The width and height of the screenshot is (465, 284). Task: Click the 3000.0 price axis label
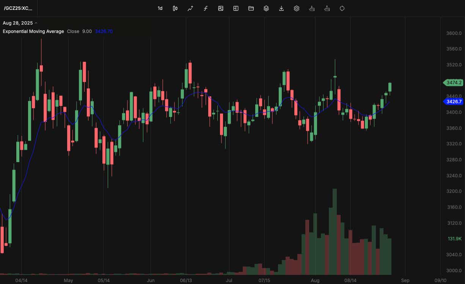pos(453,270)
